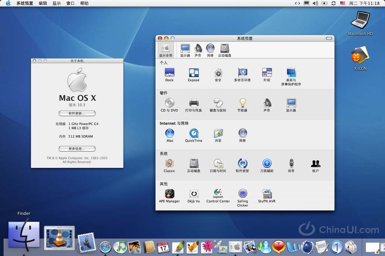This screenshot has height=256, width=385.
Task: Click the battery status menu bar icon
Action: pyautogui.click(x=324, y=3)
